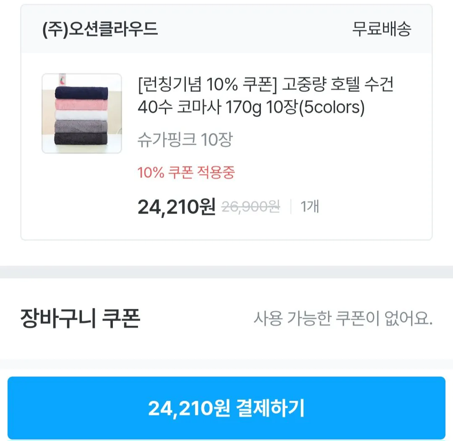Click the white towel in the product image
The image size is (453, 441).
[x=82, y=115]
